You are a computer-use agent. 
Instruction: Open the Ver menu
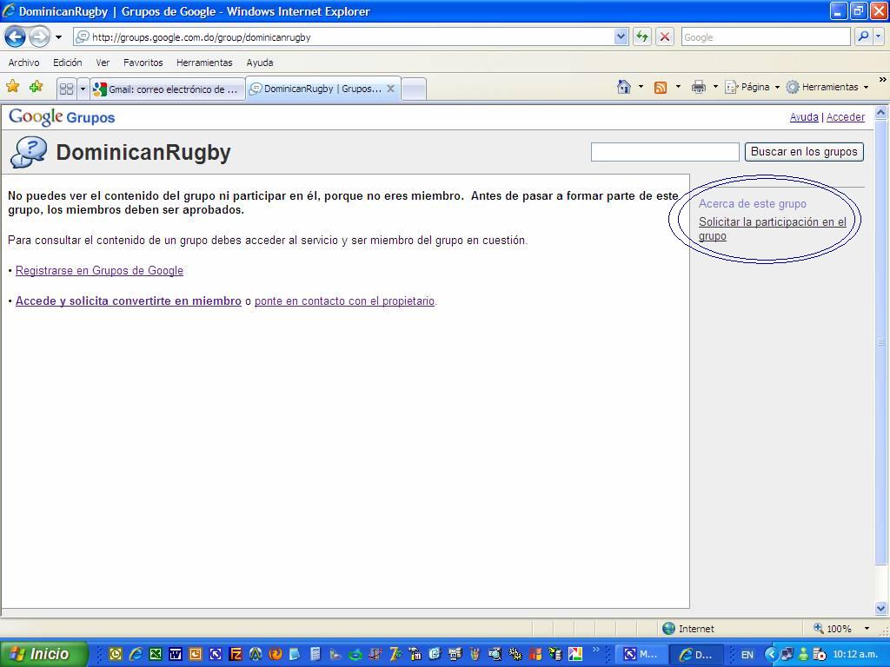[103, 63]
